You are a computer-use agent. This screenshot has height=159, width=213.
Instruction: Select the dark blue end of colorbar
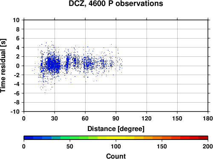pos(29,138)
